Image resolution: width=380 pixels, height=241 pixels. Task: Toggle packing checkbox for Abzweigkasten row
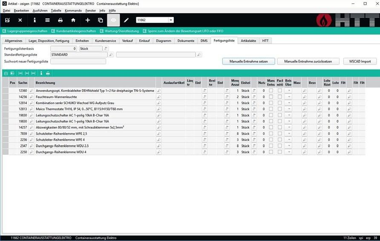pos(279,128)
